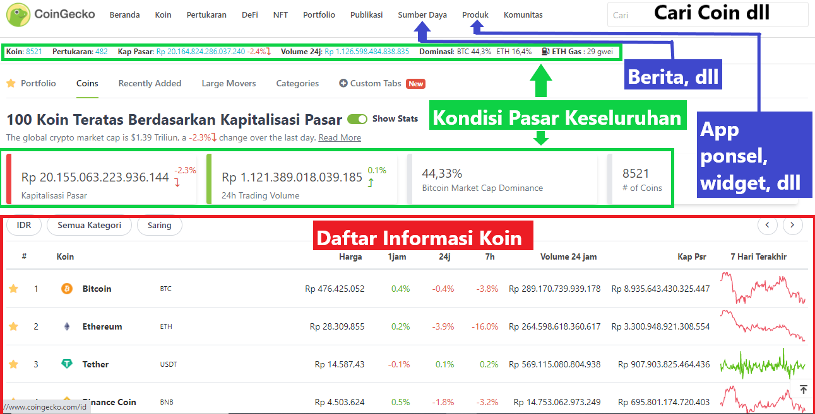Click the 24h Trading Volume stats card

point(303,179)
